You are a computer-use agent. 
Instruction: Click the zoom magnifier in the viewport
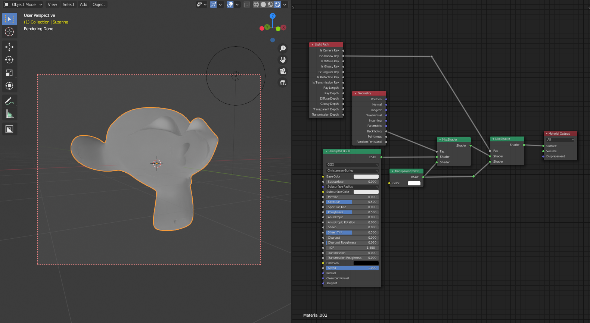point(283,48)
